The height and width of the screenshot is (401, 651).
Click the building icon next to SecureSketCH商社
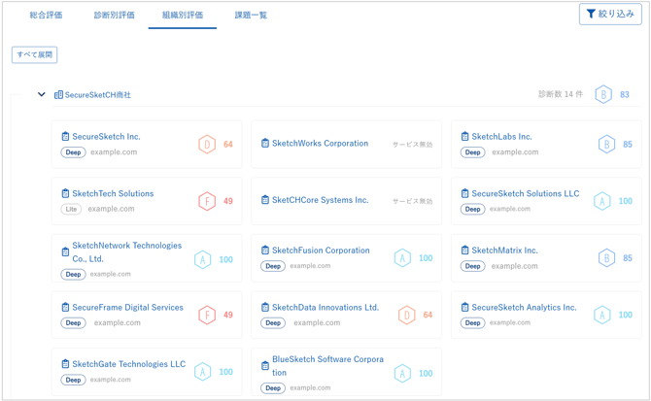pos(58,95)
